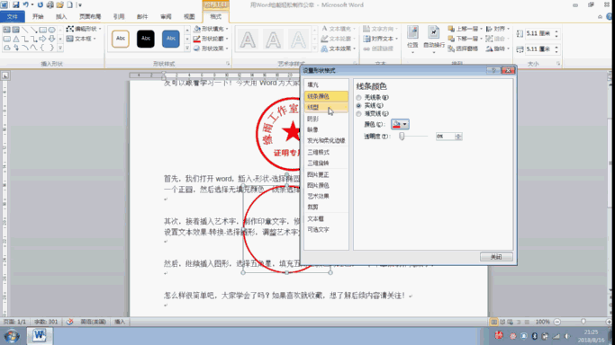Viewport: 615px width, 345px height.
Task: Open 形状填充 (Shape Fill) dropdown
Action: pos(211,29)
